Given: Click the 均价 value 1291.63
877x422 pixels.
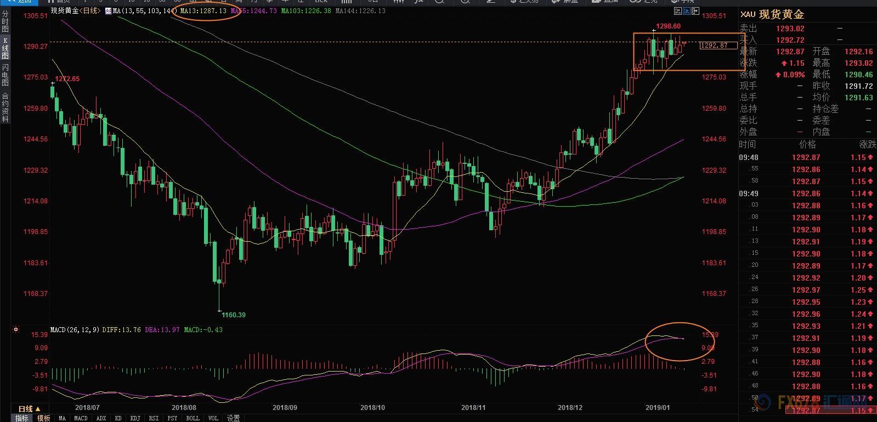Looking at the screenshot, I should [x=859, y=98].
